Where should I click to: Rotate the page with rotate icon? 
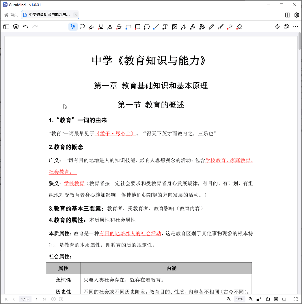(268, 299)
